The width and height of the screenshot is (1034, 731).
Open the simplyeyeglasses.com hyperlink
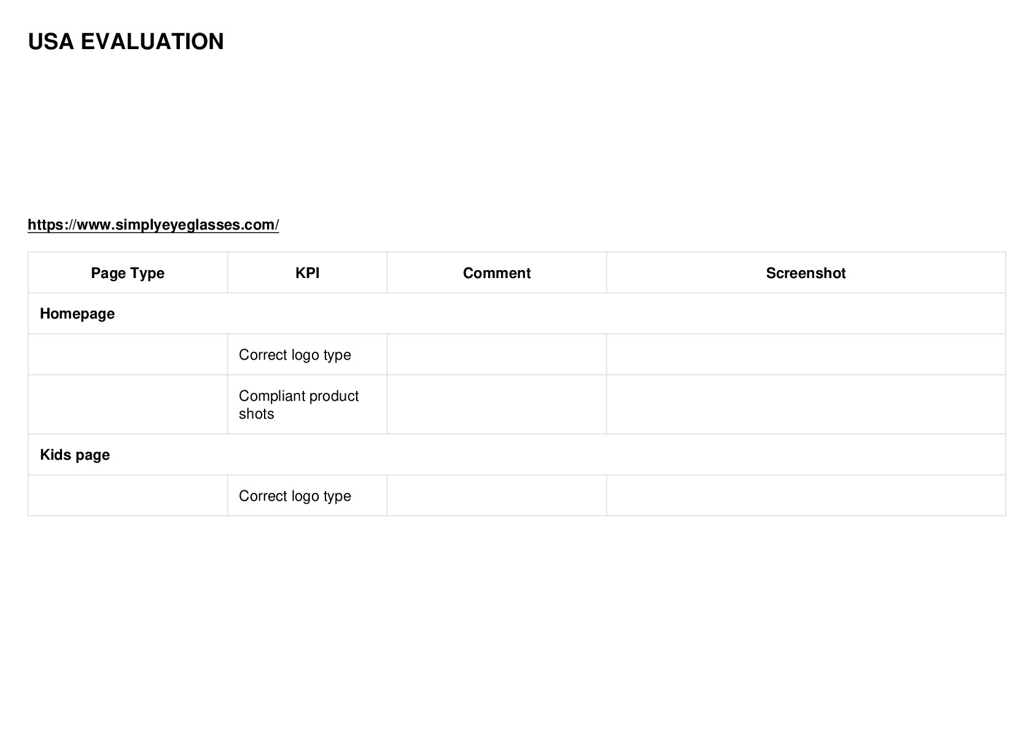tap(154, 225)
